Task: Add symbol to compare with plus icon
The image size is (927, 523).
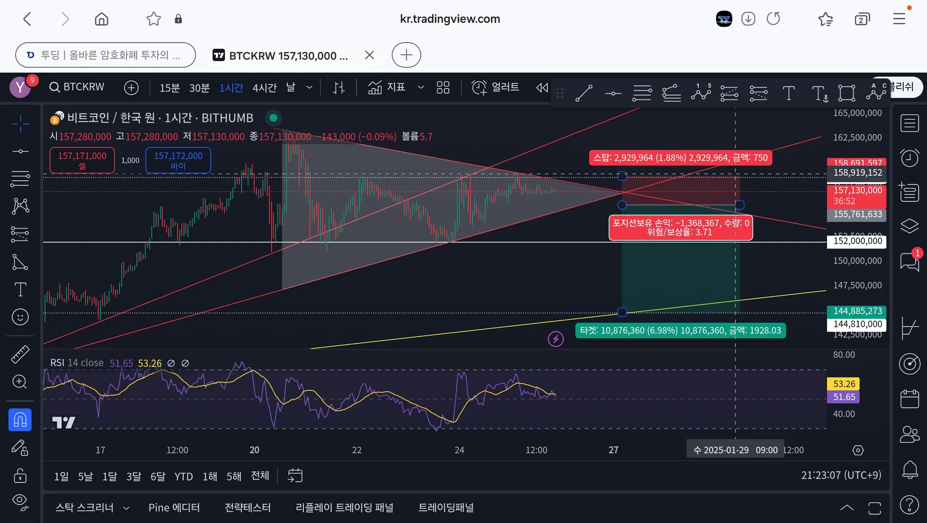Action: pyautogui.click(x=131, y=88)
